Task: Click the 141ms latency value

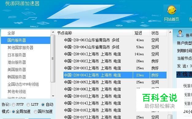Action: 139,54
